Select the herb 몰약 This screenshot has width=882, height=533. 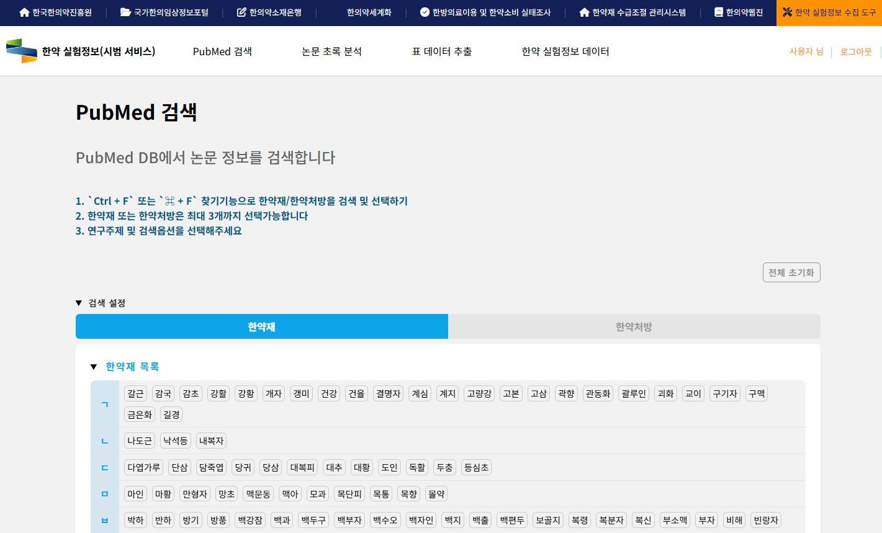[436, 494]
